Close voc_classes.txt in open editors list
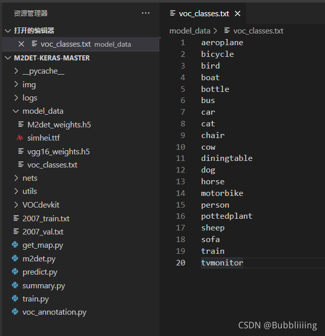Image resolution: width=325 pixels, height=336 pixels. [21, 44]
